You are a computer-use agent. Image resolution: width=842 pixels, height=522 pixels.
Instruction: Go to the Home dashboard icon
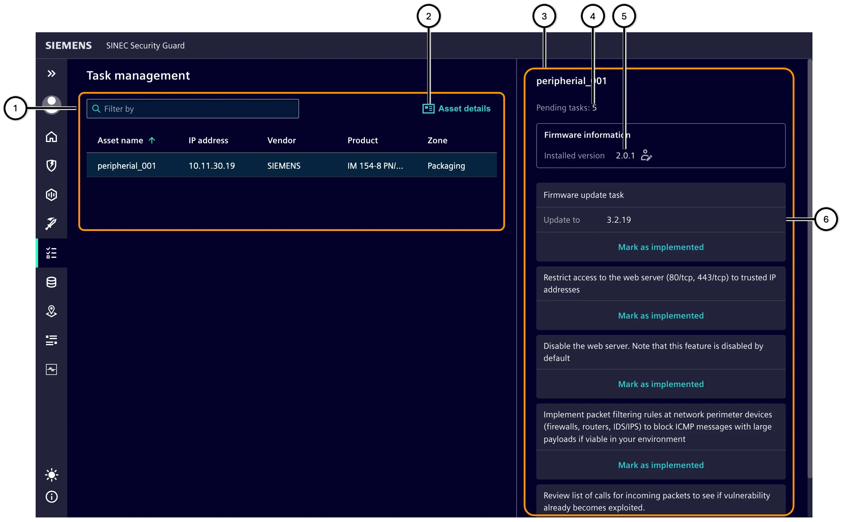coord(51,137)
